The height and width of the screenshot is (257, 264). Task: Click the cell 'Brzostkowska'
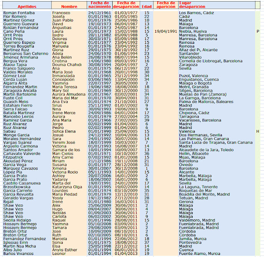pyautogui.click(x=16, y=187)
